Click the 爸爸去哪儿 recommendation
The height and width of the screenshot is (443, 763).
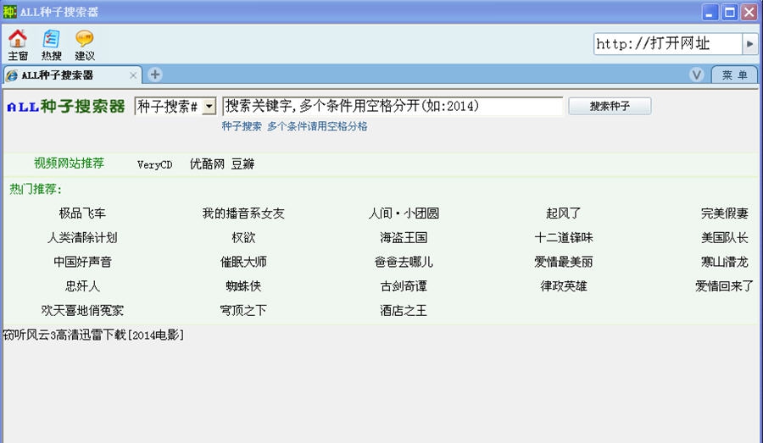pos(404,262)
